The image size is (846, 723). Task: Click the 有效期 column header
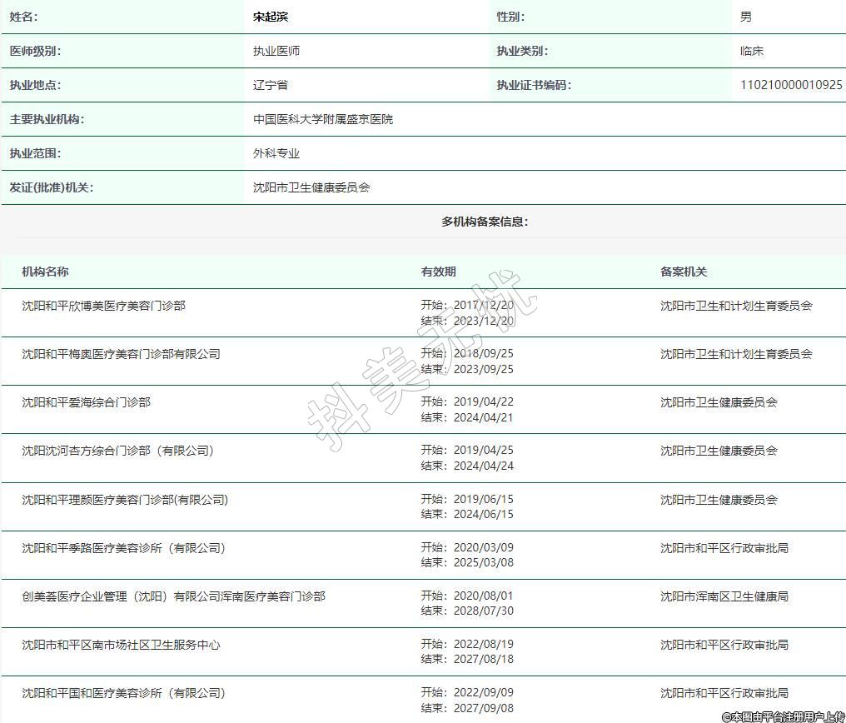coord(438,272)
